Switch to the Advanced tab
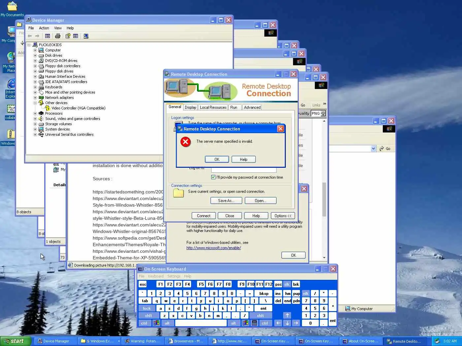This screenshot has height=346, width=462. click(252, 107)
